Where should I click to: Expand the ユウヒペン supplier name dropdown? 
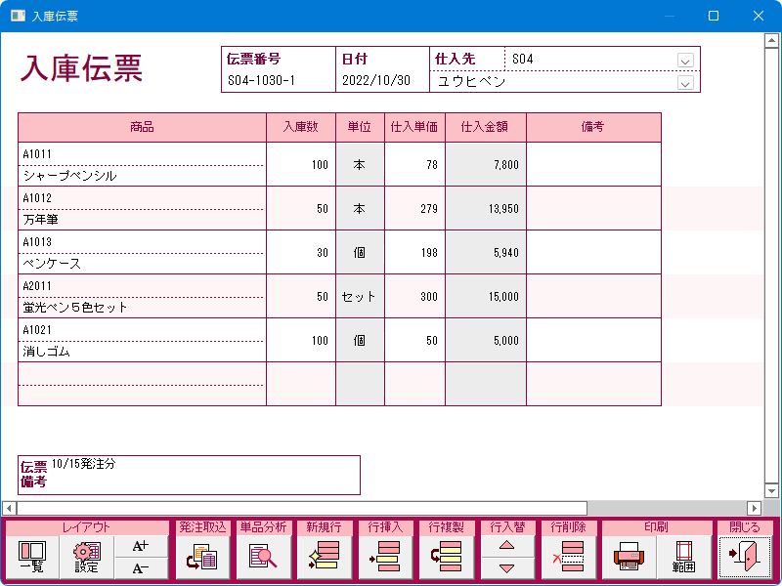685,83
